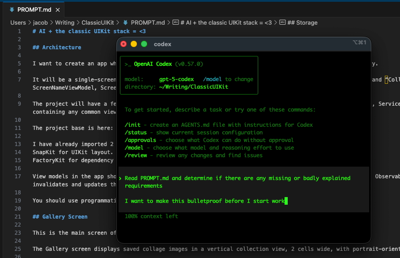Click the markdown file icon on the PROMPT.md tab
Viewport: 400px width, 258px height.
pos(12,10)
